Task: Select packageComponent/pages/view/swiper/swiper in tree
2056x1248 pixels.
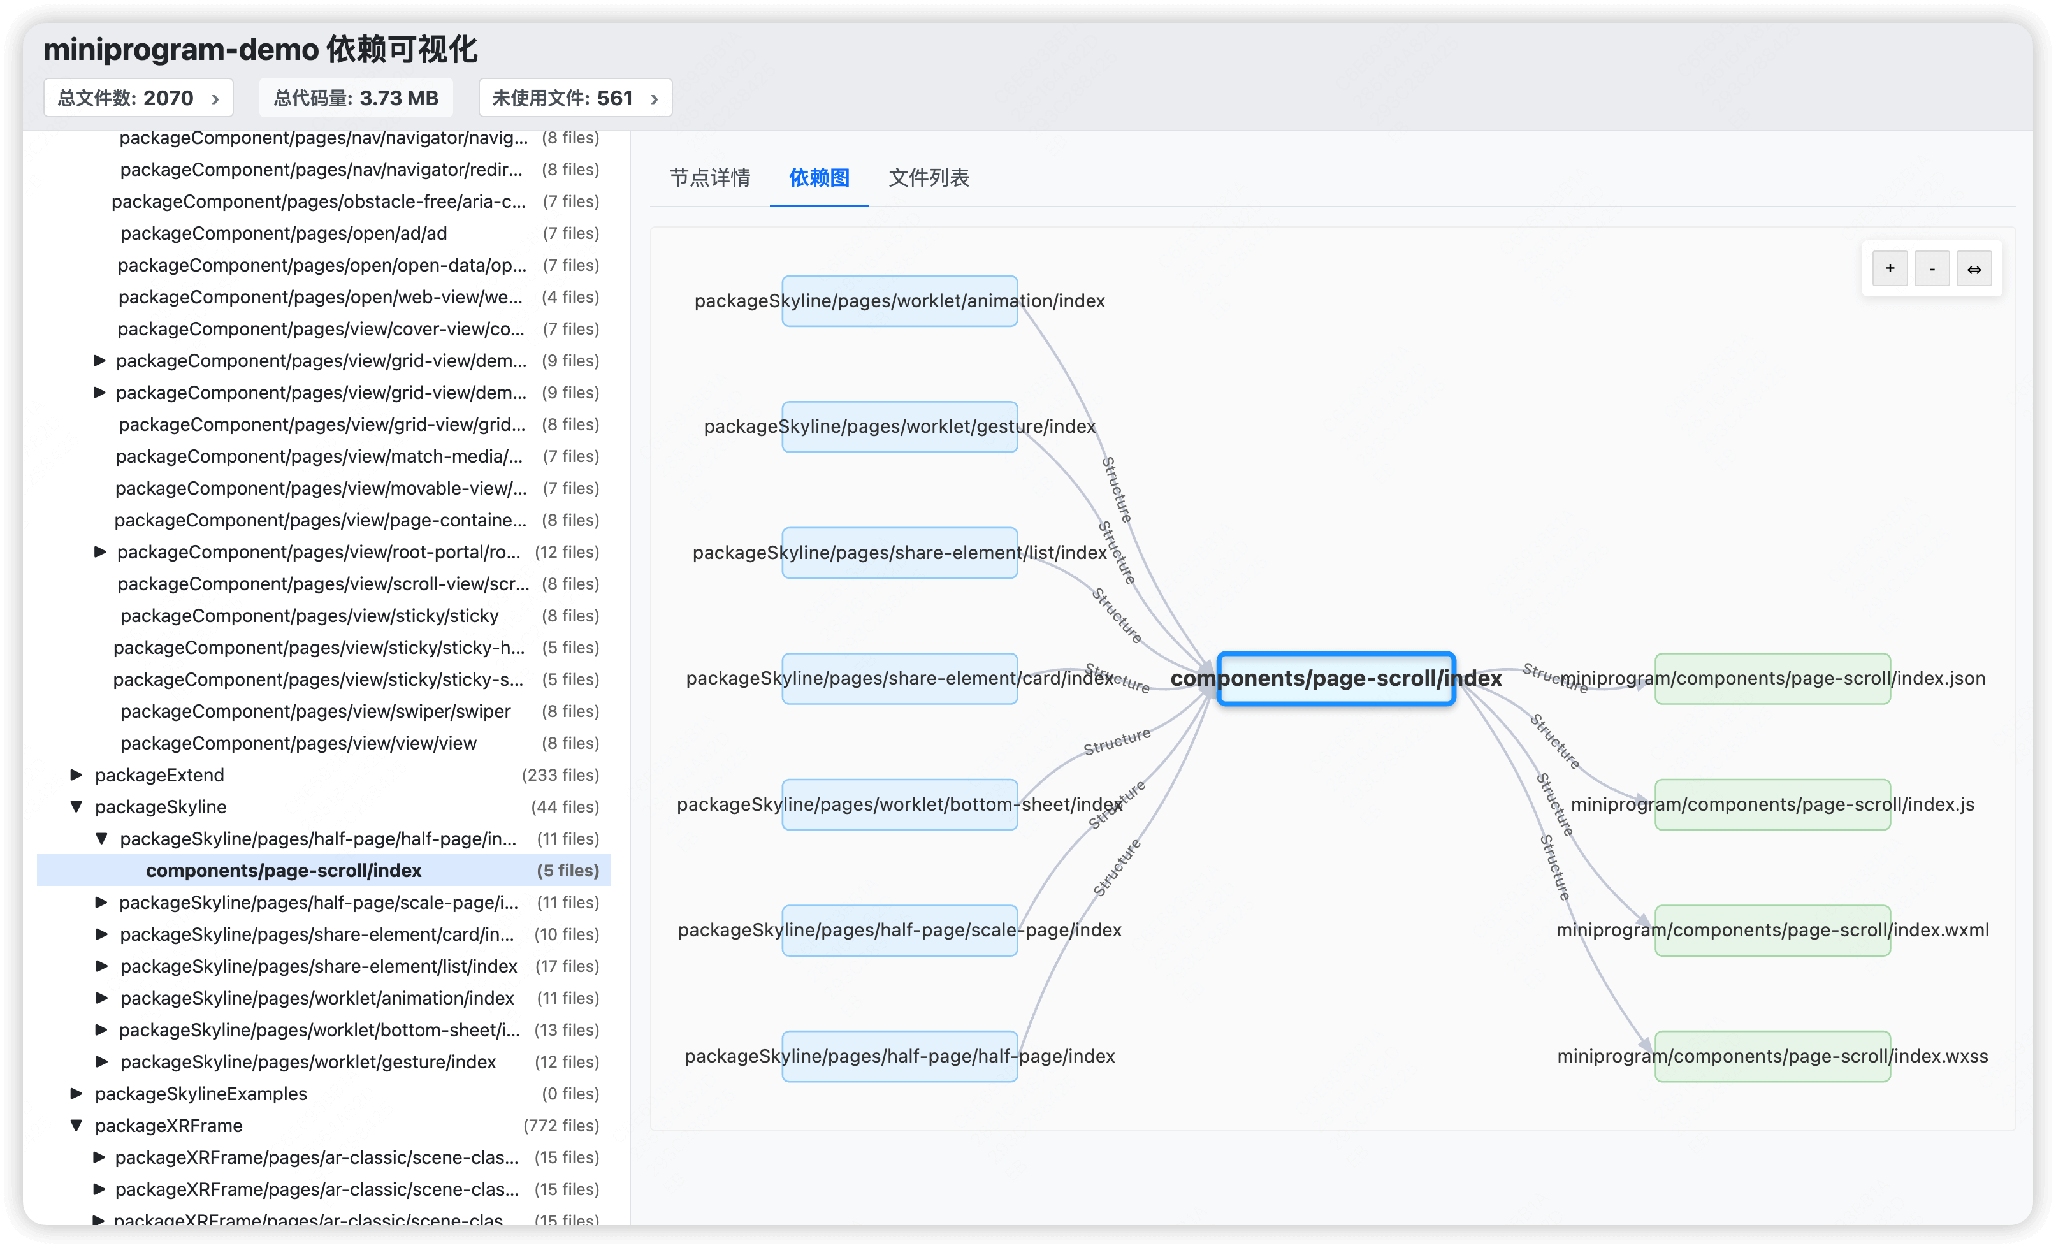Action: 315,711
